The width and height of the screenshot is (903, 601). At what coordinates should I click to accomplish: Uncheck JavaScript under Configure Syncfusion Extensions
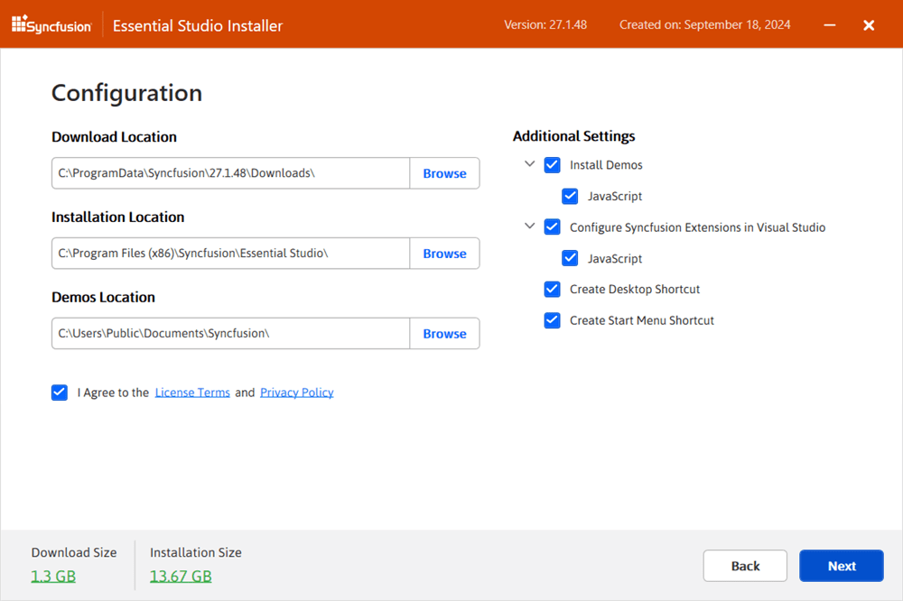point(570,258)
